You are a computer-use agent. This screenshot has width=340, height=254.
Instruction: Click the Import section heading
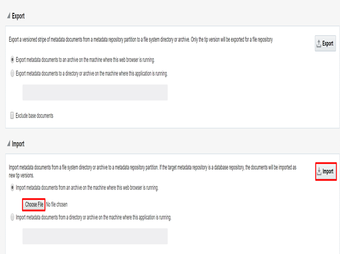point(18,144)
